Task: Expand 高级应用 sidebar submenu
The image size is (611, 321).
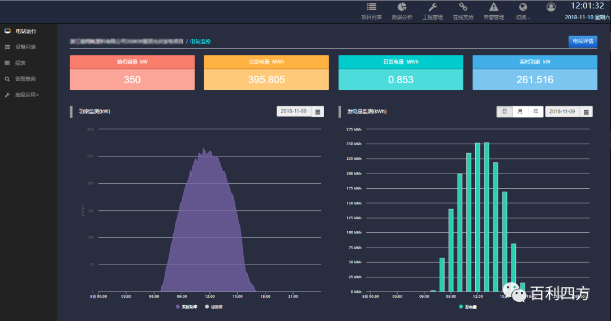Action: pyautogui.click(x=27, y=95)
